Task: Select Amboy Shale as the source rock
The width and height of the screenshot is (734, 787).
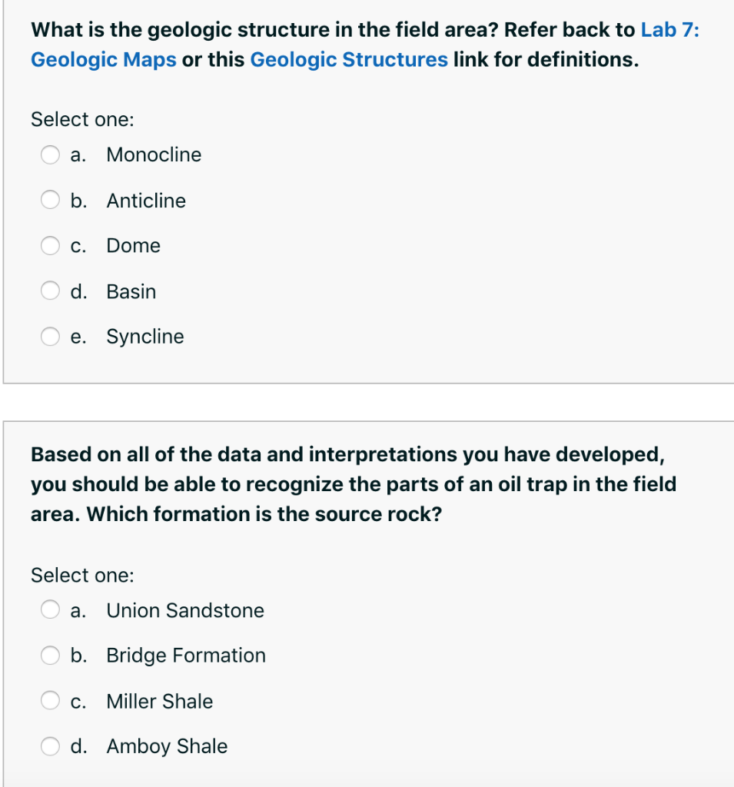Action: 166,746
